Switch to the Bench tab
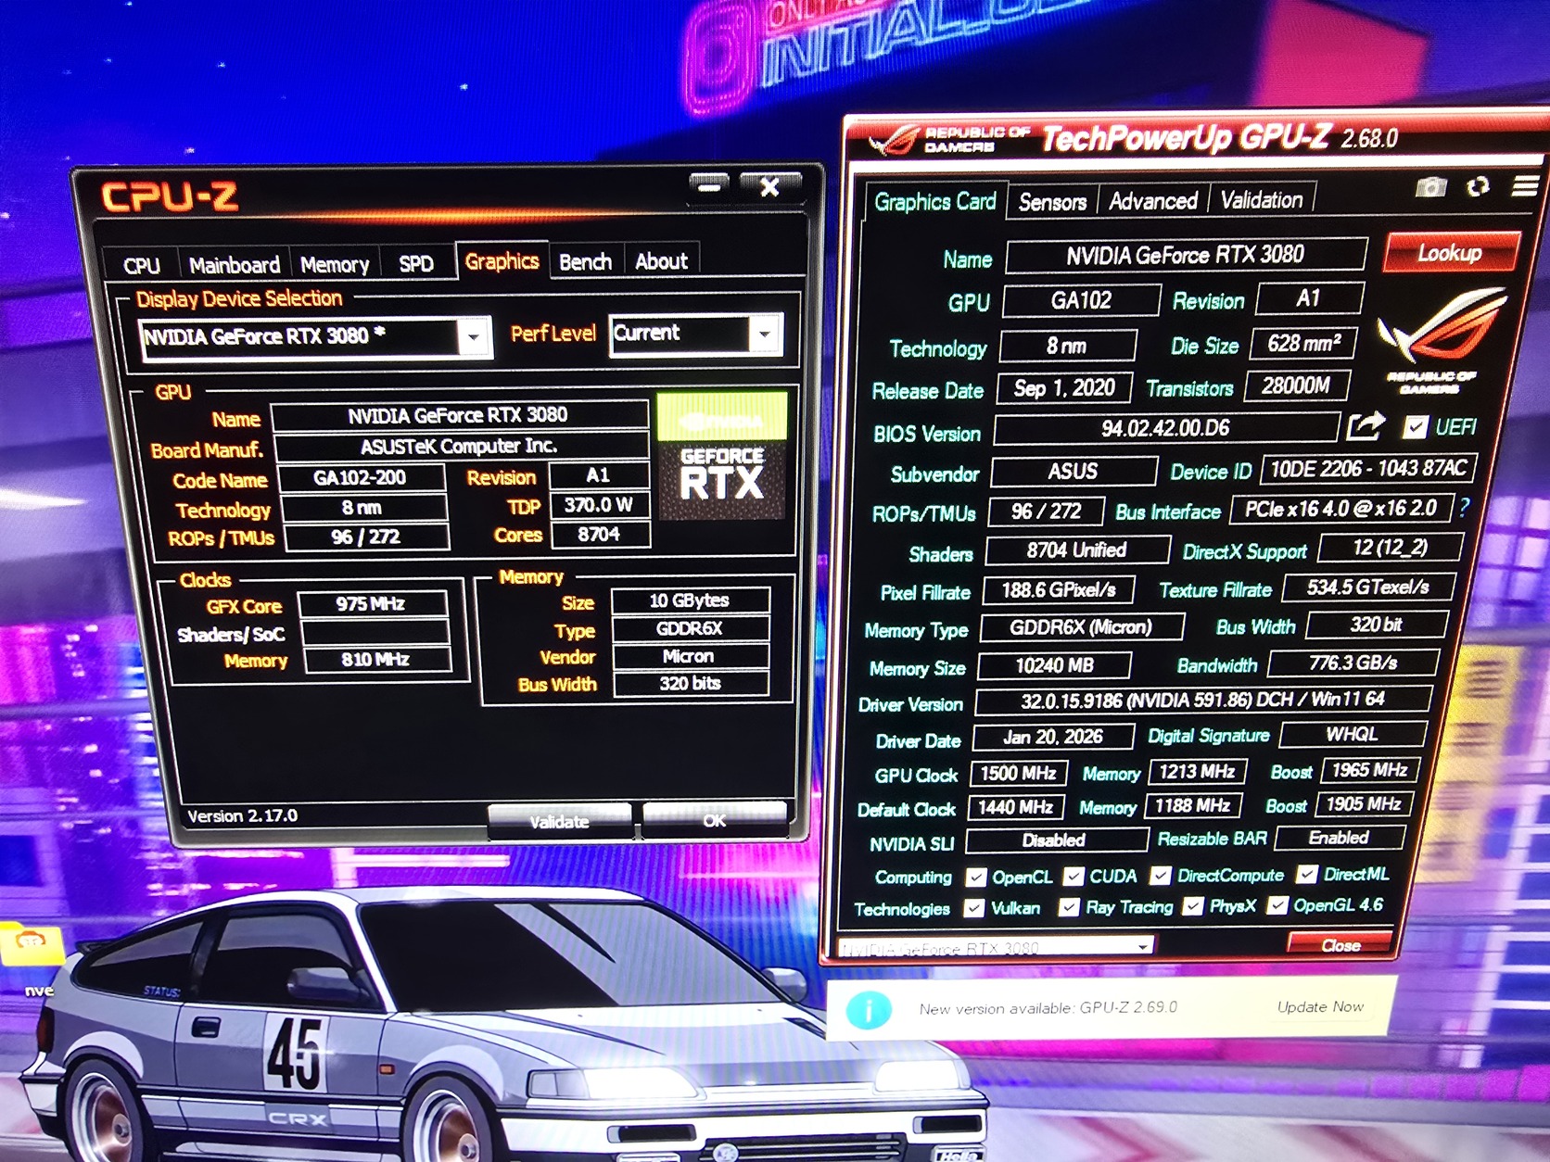The height and width of the screenshot is (1162, 1550). [x=586, y=262]
